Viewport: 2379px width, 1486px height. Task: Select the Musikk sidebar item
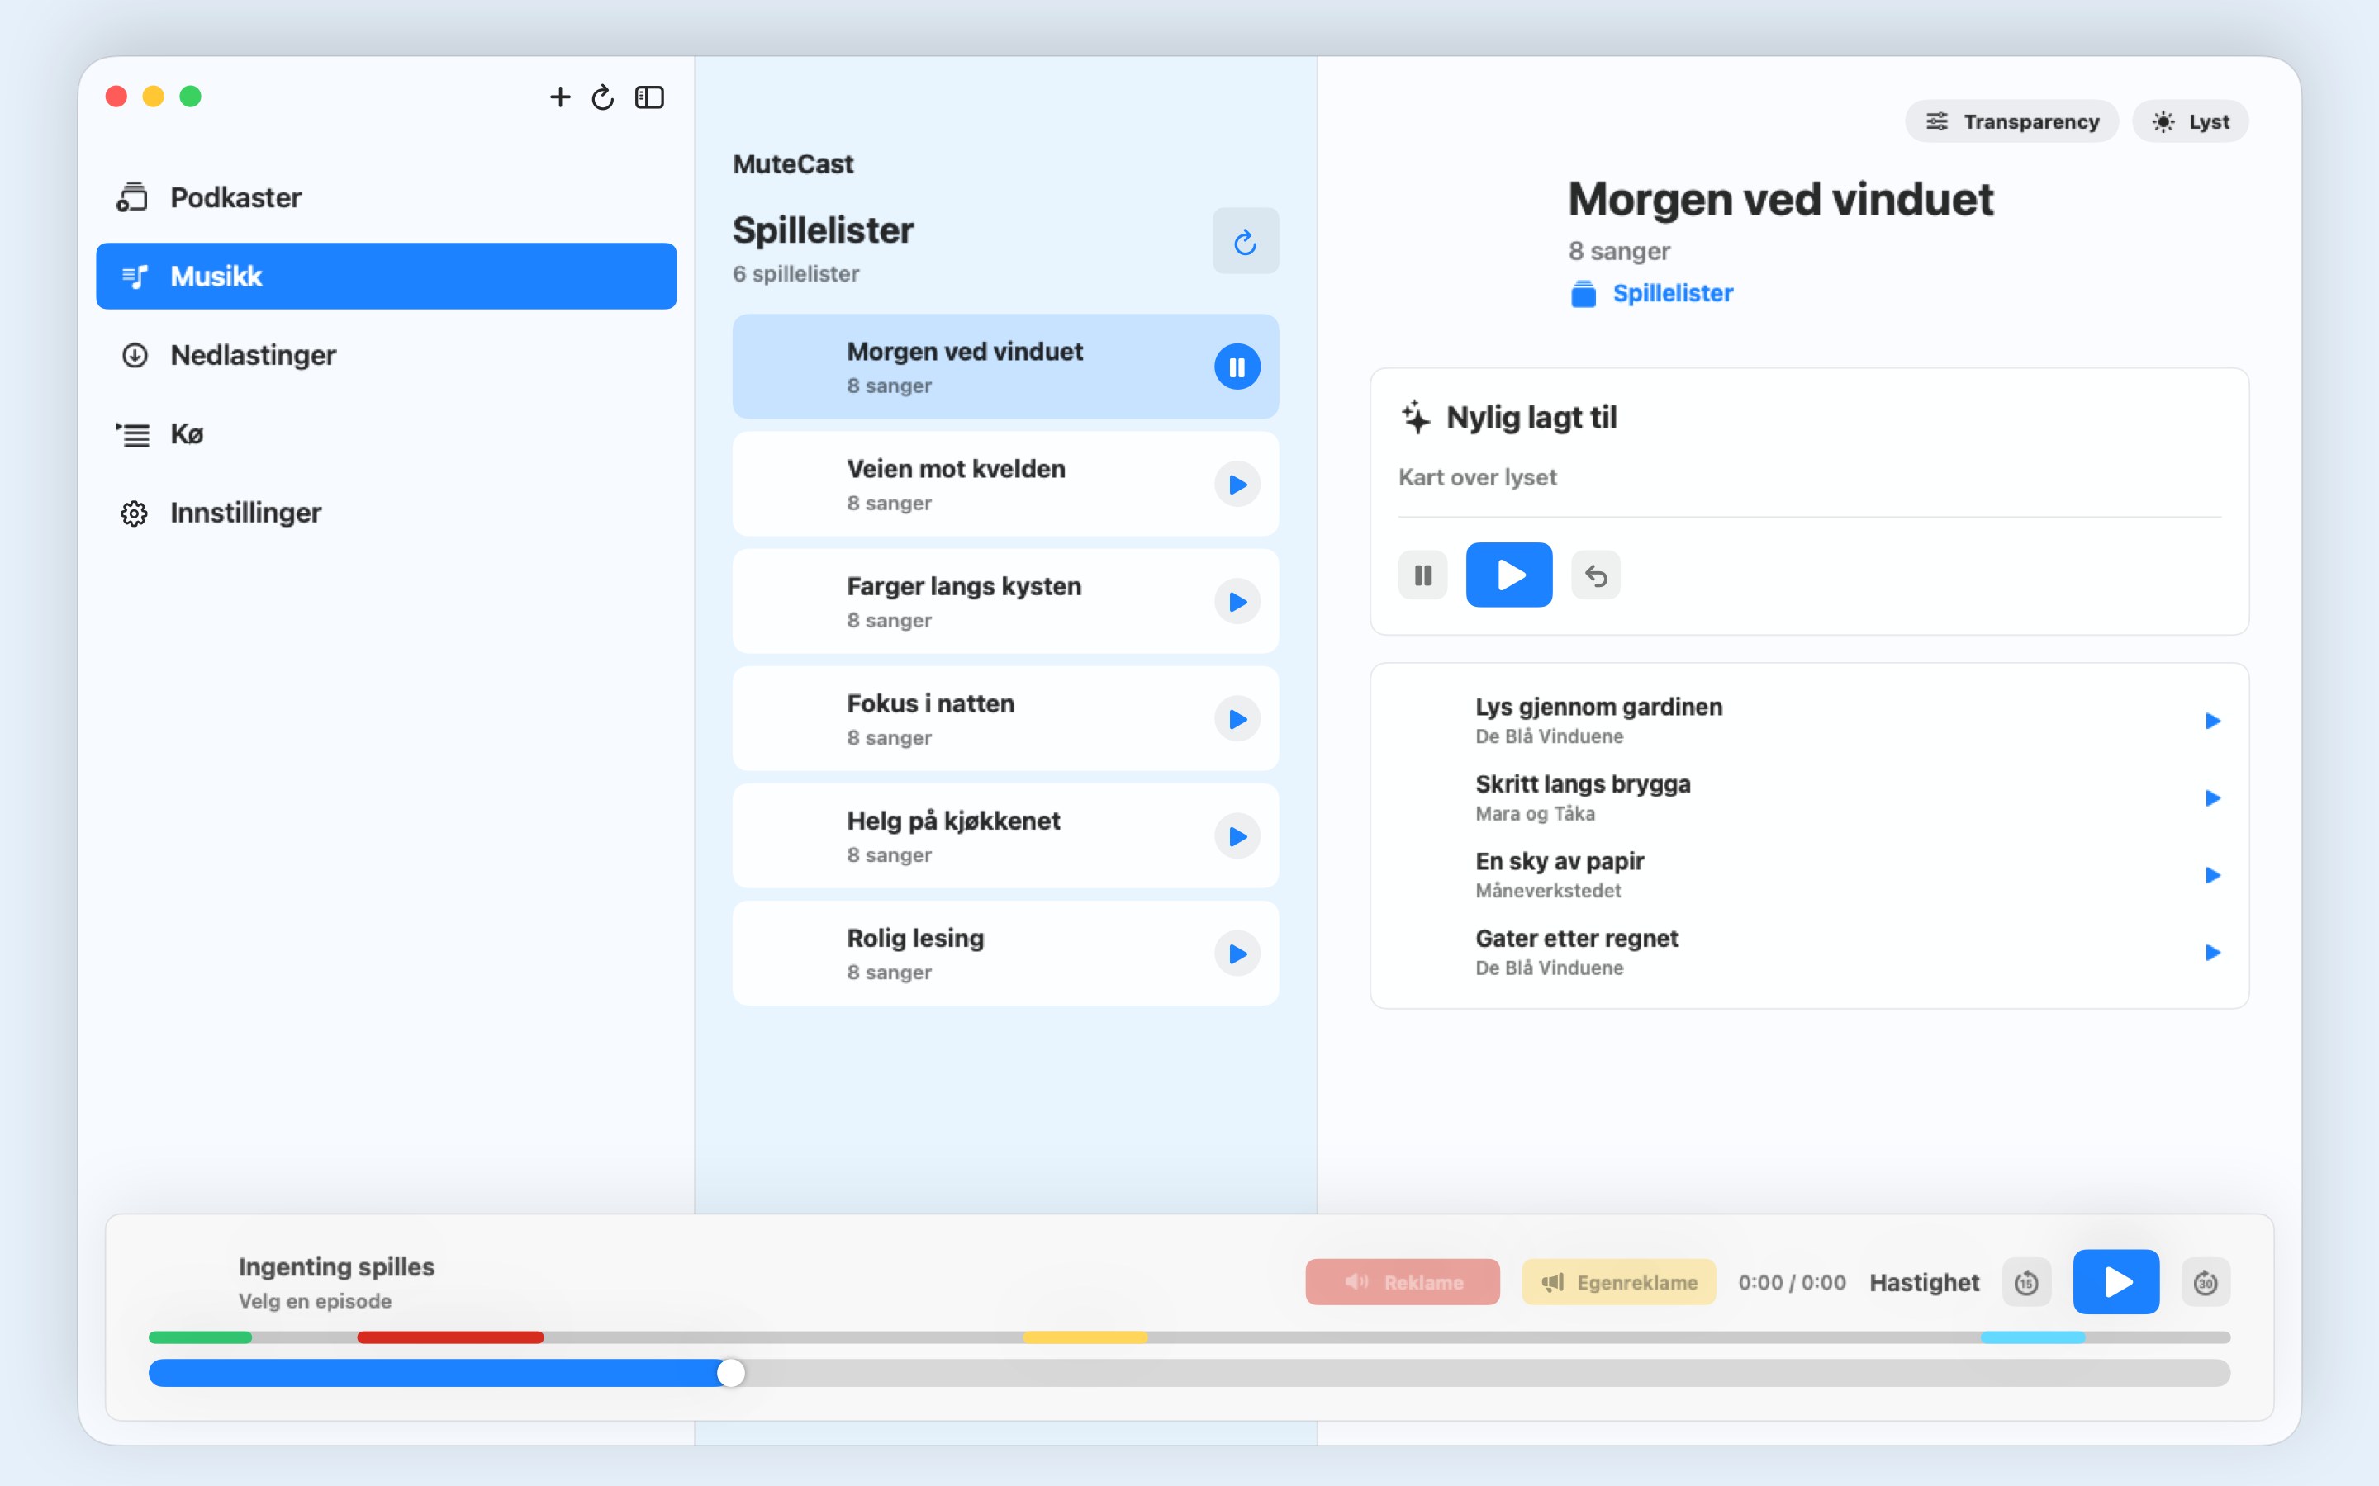tap(387, 277)
